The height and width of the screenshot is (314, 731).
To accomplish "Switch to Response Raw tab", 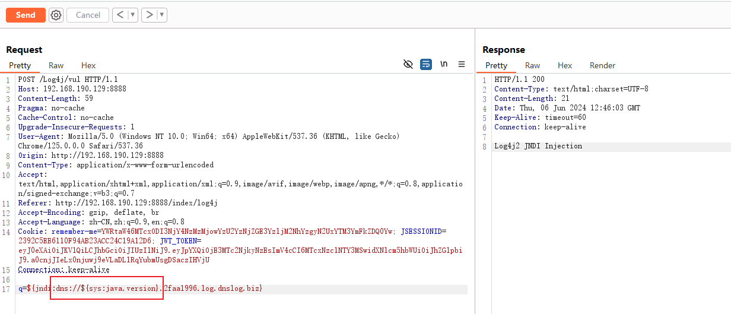I will click(x=533, y=65).
